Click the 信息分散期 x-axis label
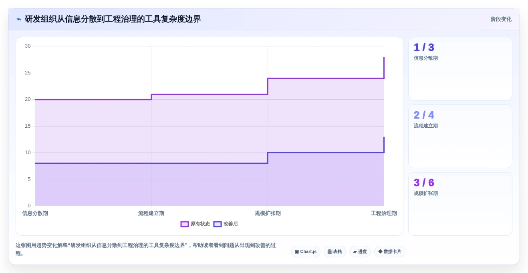 pyautogui.click(x=35, y=213)
